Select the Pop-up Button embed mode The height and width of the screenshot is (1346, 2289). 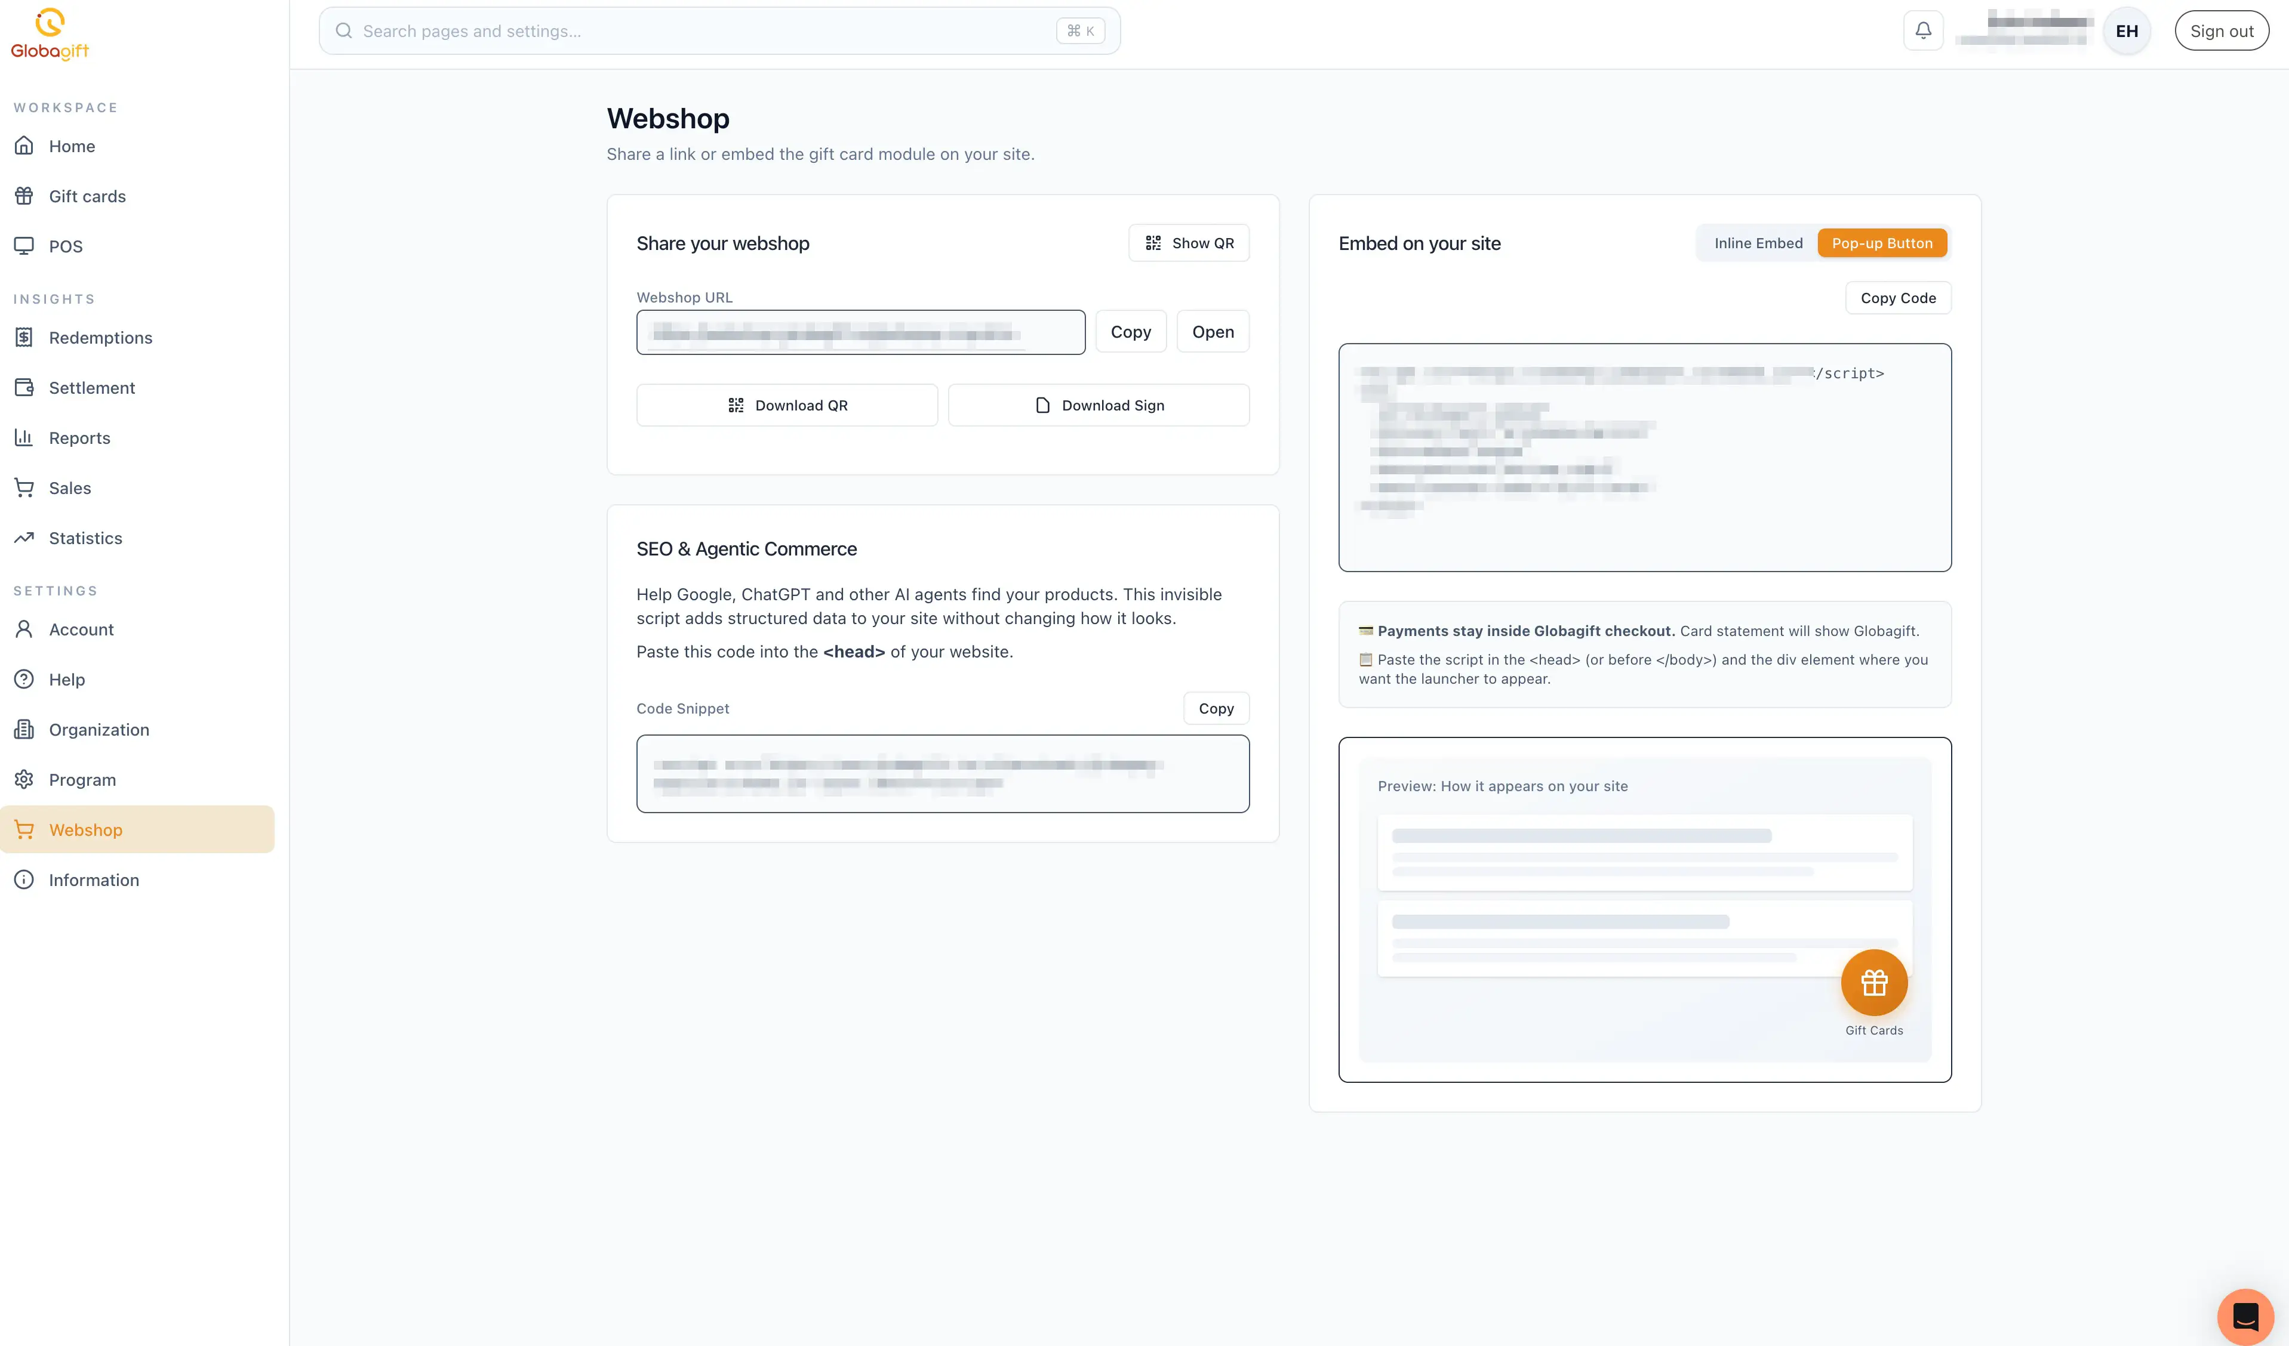[x=1882, y=243]
